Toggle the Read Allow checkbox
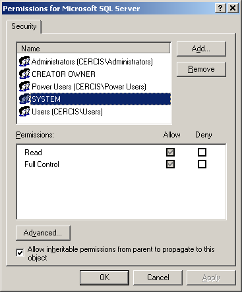The width and height of the screenshot is (242, 292). pos(170,152)
